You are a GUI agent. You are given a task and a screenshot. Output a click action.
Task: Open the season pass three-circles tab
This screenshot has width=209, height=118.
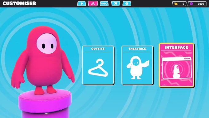pyautogui.click(x=104, y=4)
